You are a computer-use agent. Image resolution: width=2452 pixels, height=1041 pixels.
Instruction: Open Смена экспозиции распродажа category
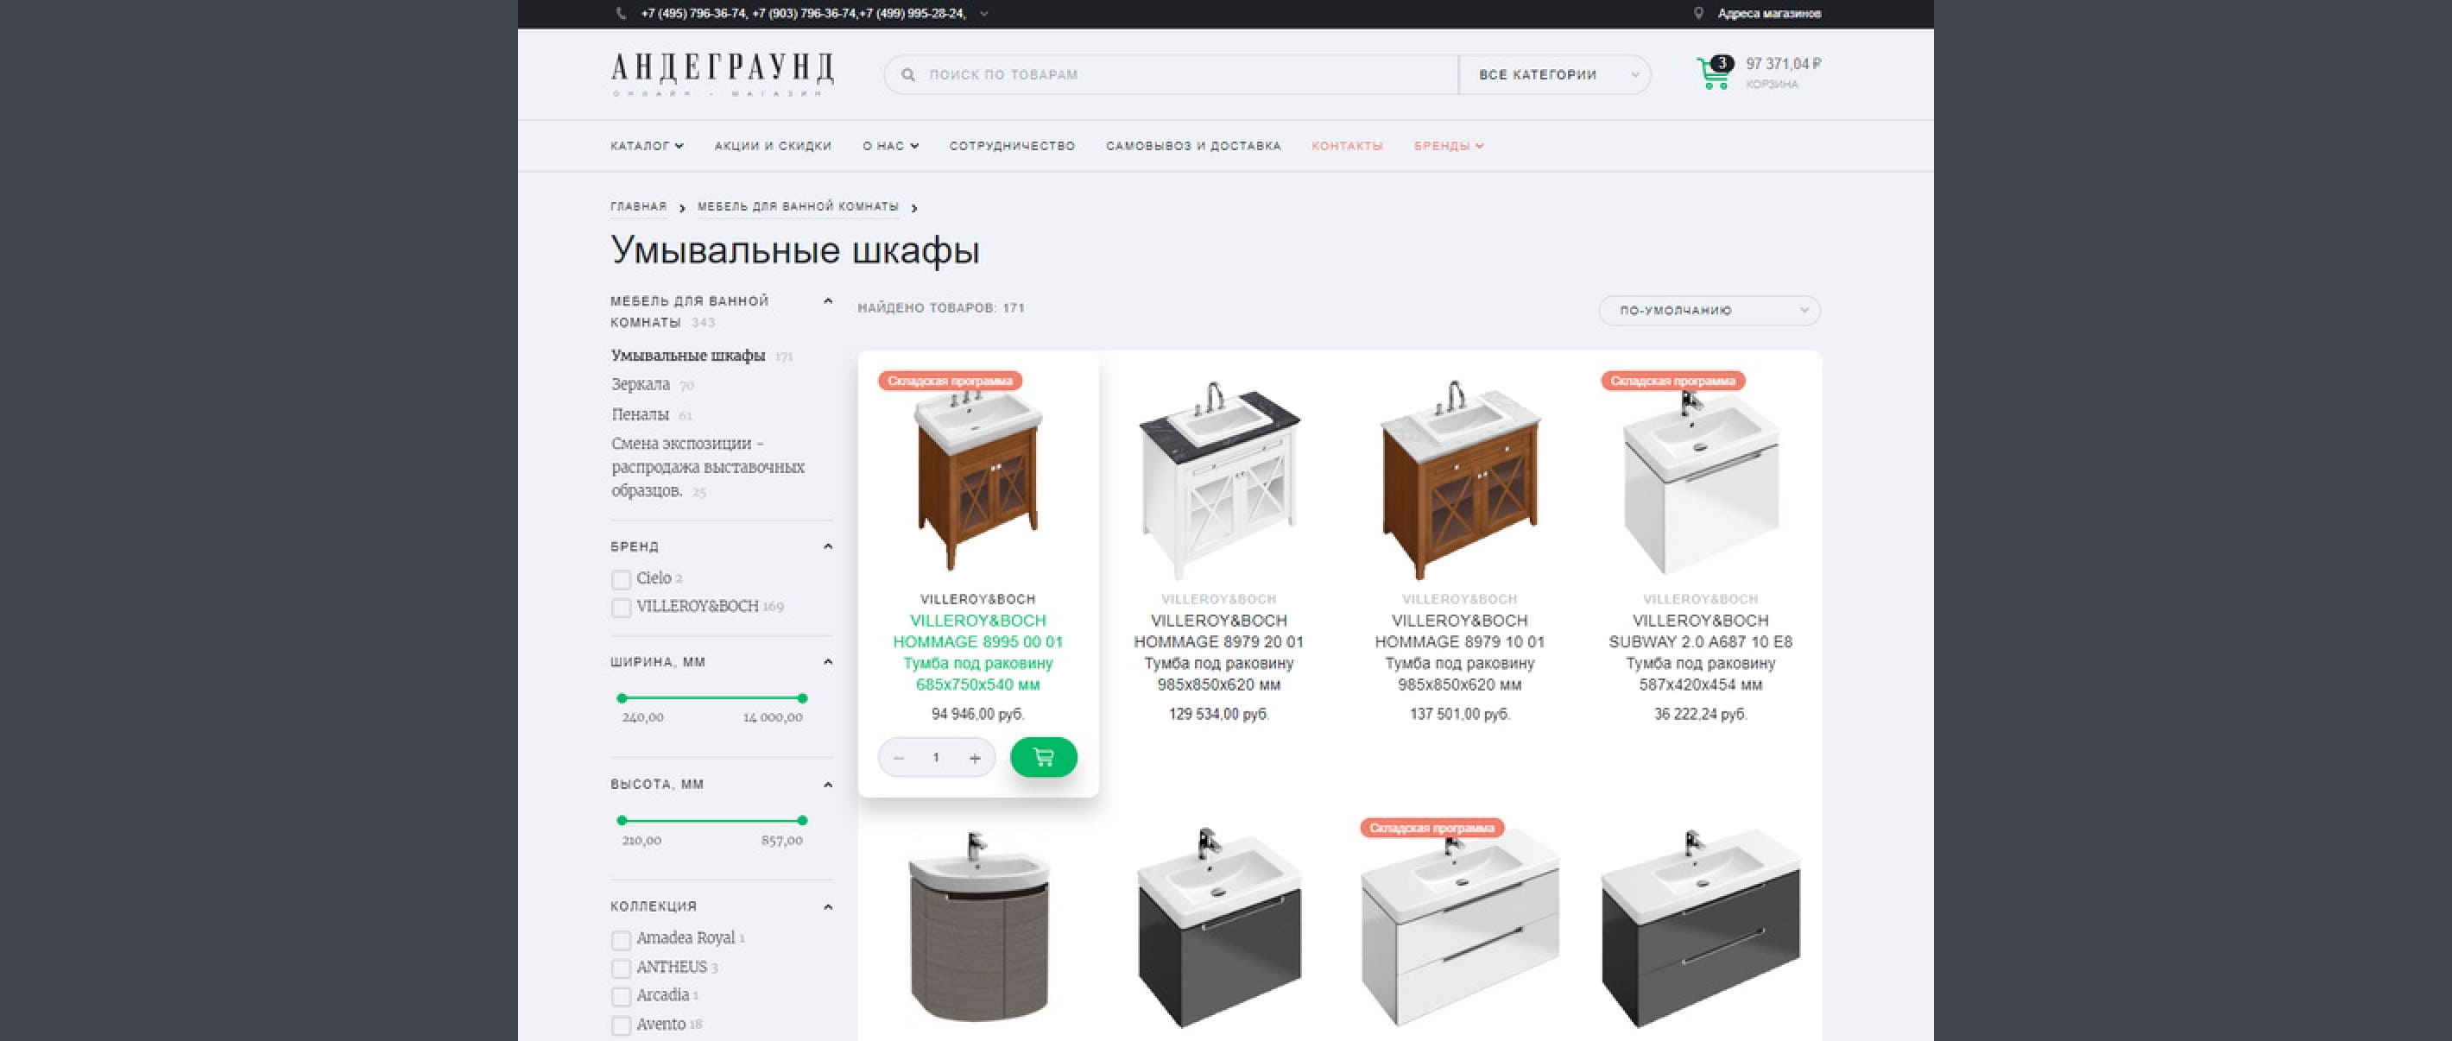coord(707,467)
